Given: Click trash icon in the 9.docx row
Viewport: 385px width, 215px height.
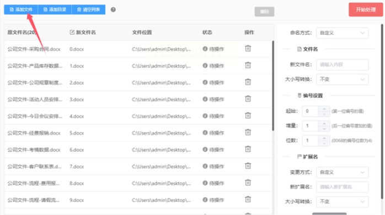Looking at the screenshot, I should pyautogui.click(x=248, y=199).
